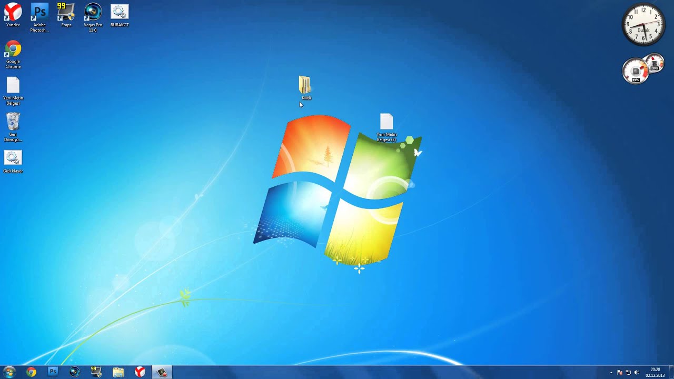The height and width of the screenshot is (379, 674).
Task: Click the active recording app taskbar button
Action: click(x=162, y=372)
